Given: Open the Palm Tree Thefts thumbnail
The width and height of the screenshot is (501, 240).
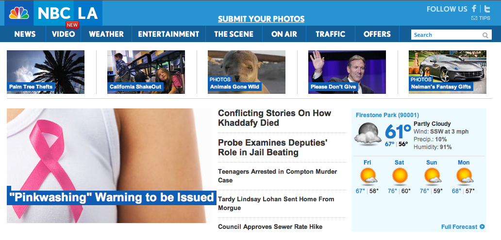Looking at the screenshot, I should pos(46,72).
